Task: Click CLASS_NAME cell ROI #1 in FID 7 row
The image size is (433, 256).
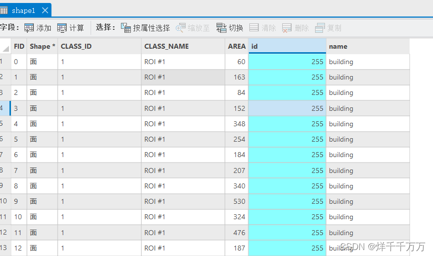Action: [183, 171]
